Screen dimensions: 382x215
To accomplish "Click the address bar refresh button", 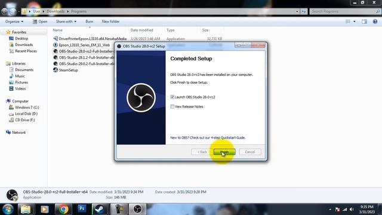I will [x=304, y=11].
